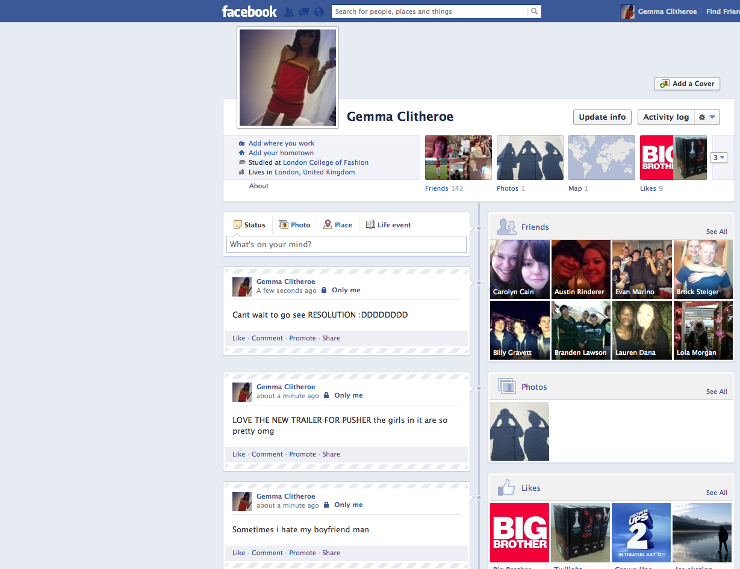Click Find Friends in top bar
Screen dimensions: 740x569
pyautogui.click(x=723, y=11)
